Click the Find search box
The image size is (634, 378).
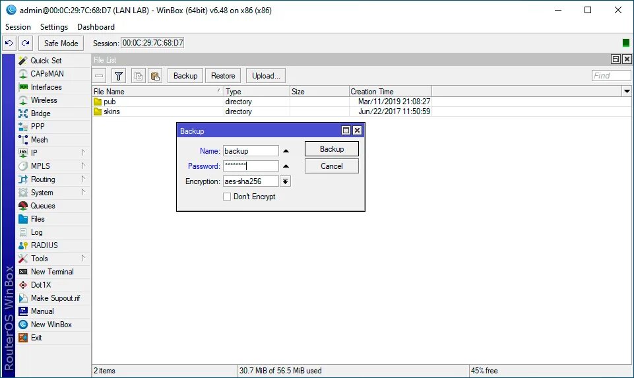click(611, 76)
